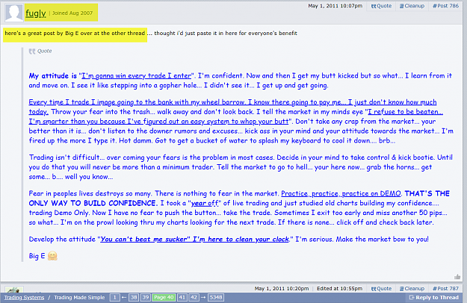Screen dimensions: 467x303
Task: Click quote mark icon in quoted block
Action: 32,51
